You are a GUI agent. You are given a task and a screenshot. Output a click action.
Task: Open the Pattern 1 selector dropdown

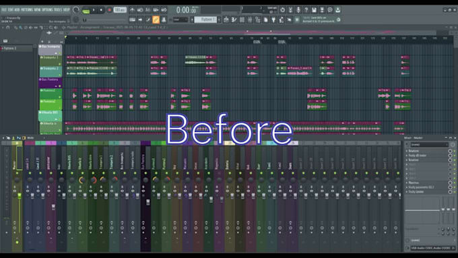205,20
